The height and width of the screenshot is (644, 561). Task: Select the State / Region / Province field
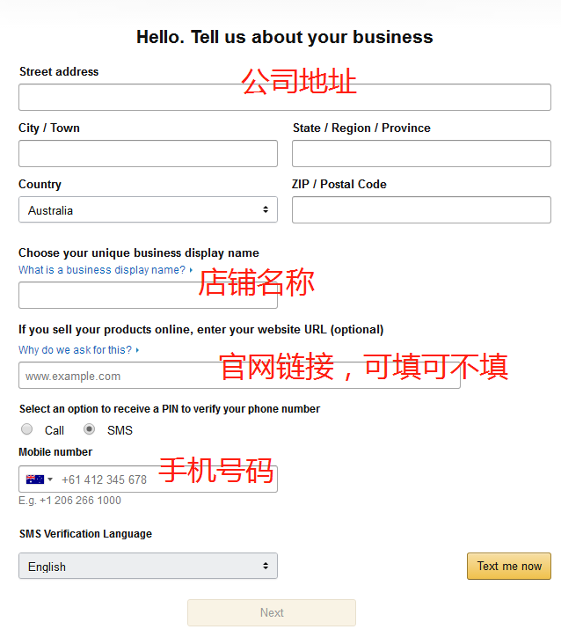(421, 154)
